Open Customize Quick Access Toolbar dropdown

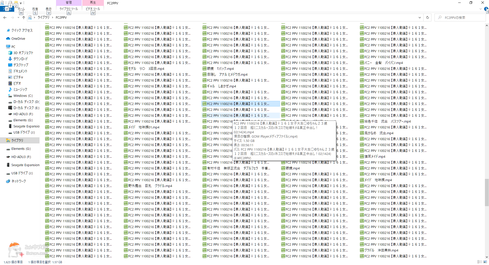click(21, 3)
